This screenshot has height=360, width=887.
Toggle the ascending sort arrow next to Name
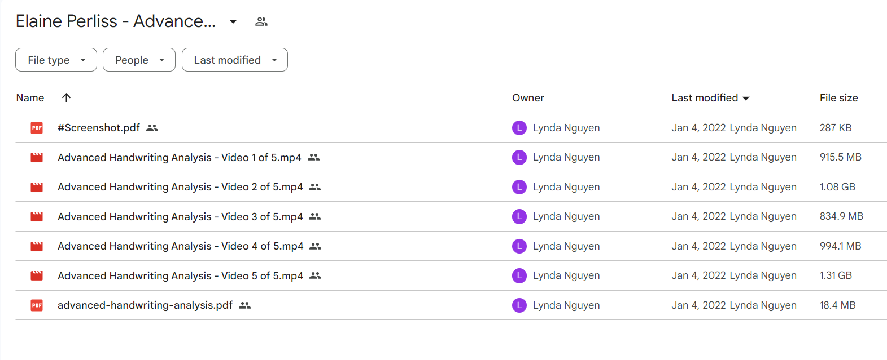(x=66, y=98)
